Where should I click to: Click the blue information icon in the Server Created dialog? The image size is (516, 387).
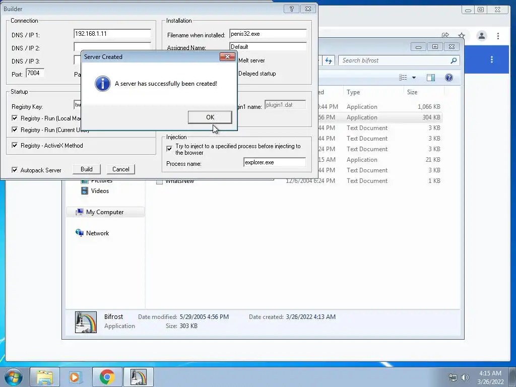tap(103, 84)
